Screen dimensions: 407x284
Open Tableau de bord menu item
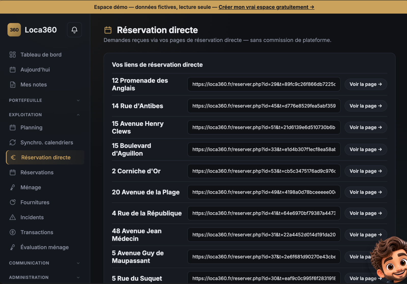click(45, 55)
